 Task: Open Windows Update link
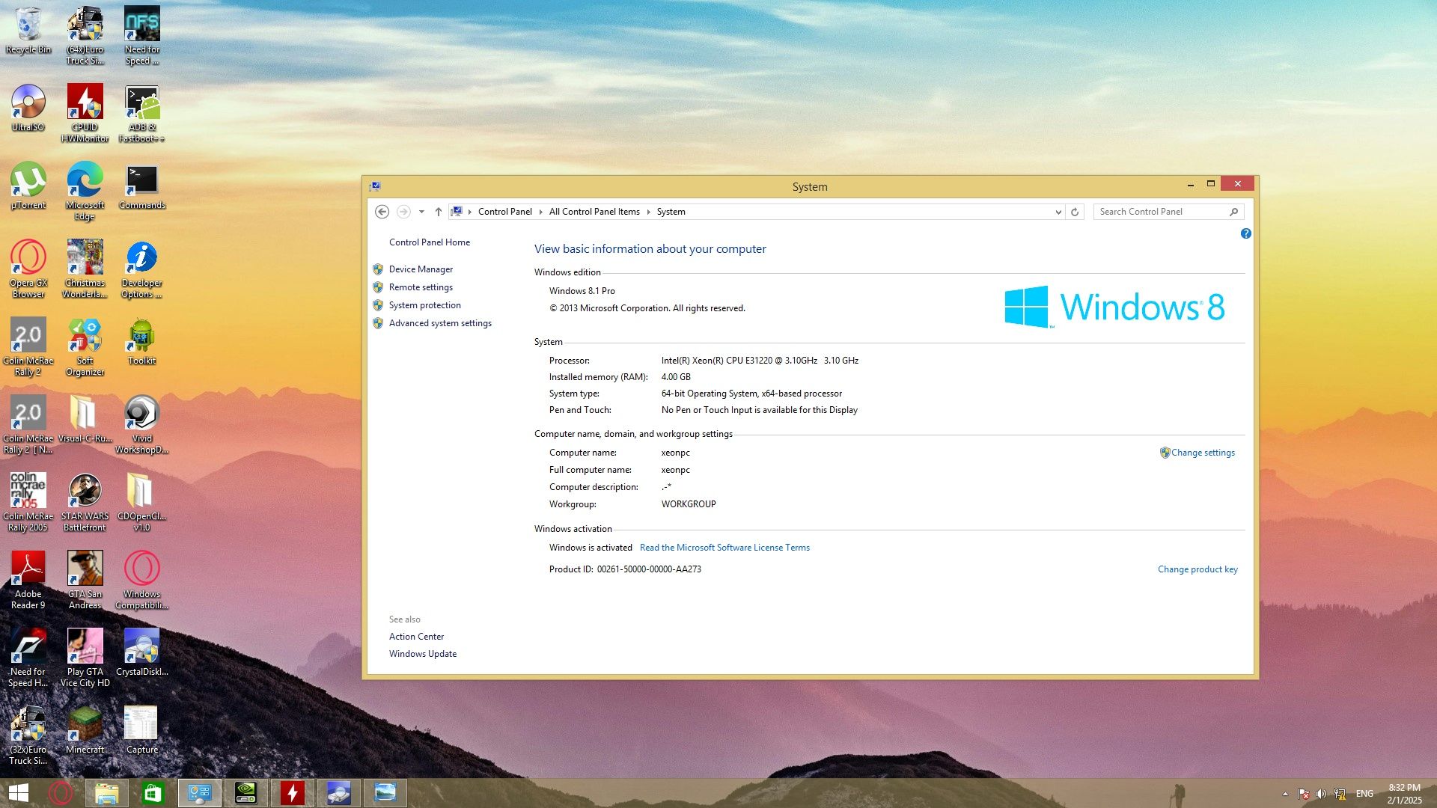coord(422,654)
